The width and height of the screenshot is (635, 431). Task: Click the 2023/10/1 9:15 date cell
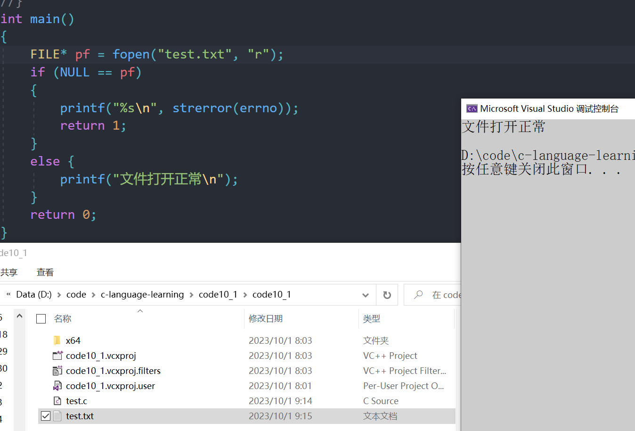tap(280, 416)
